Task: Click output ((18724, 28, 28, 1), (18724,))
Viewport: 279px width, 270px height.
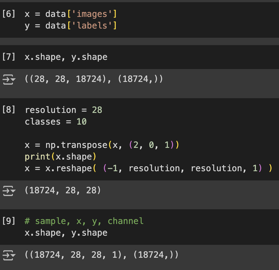Action: pos(102,255)
